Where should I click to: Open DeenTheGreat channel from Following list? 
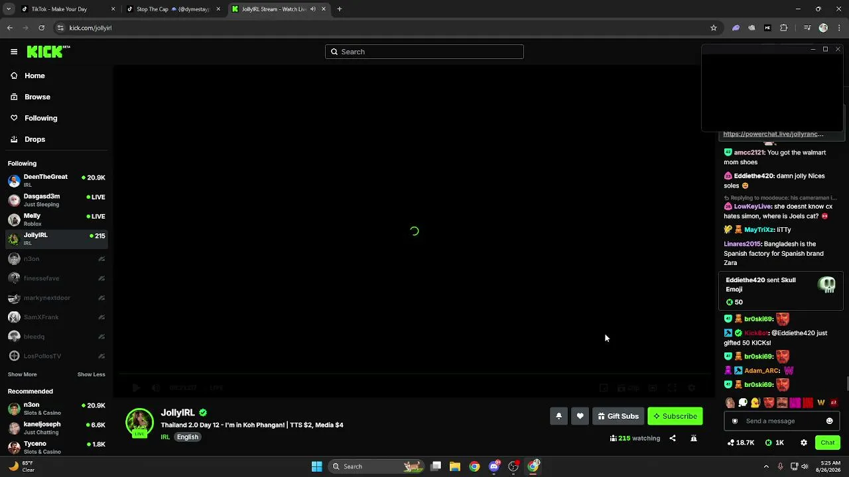click(56, 181)
